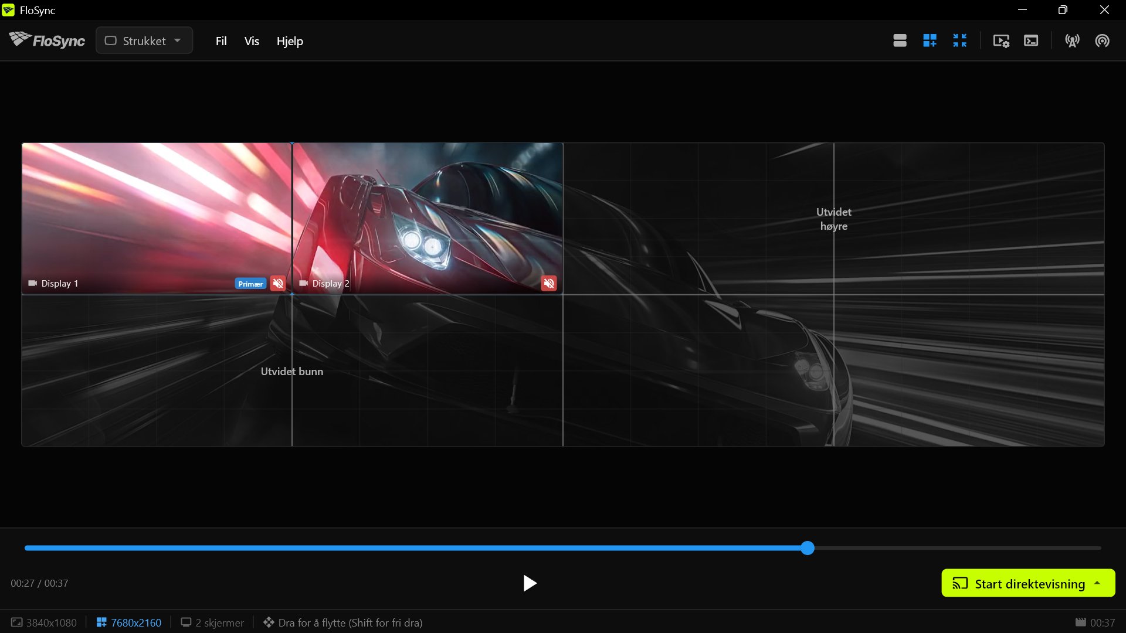Open the stacked rows layout icon
The height and width of the screenshot is (633, 1126).
(900, 40)
